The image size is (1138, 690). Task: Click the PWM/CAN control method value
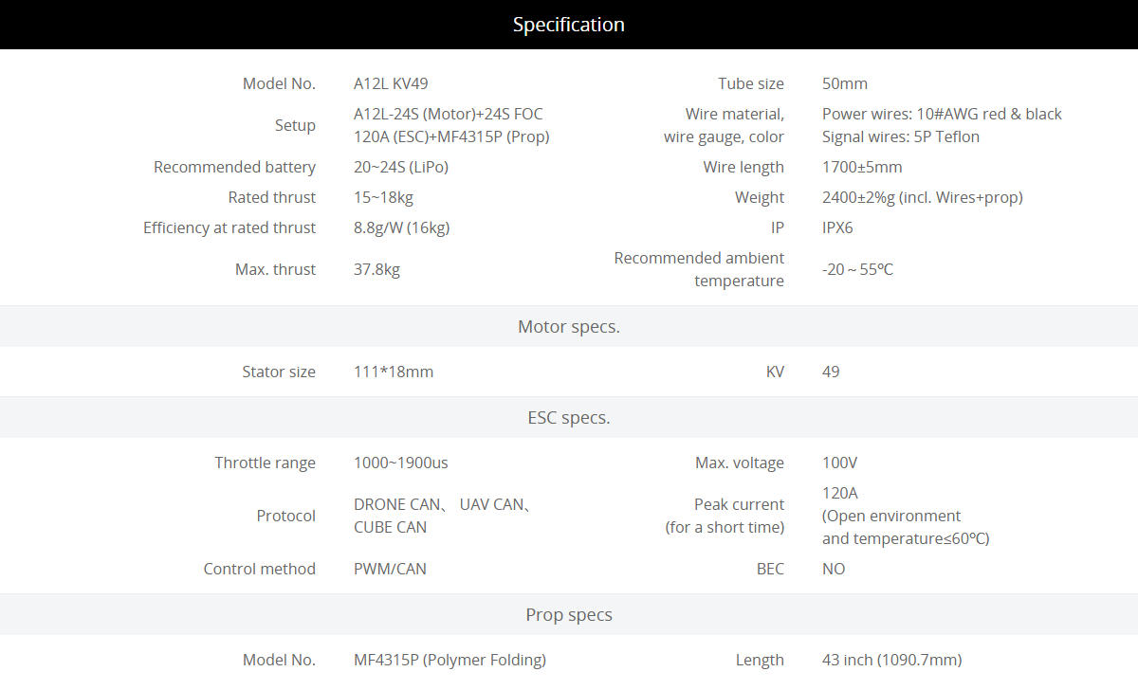390,569
